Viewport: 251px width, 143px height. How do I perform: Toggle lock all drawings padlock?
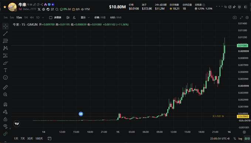pos(6,119)
